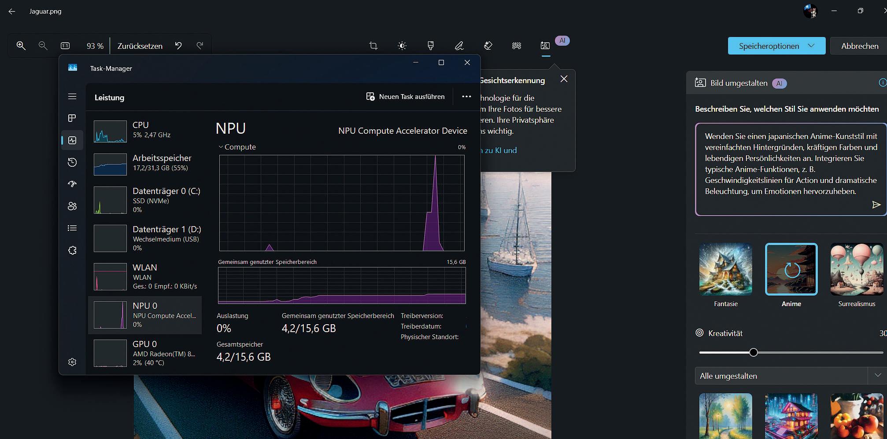Open the user account avatar
887x439 pixels.
[810, 11]
